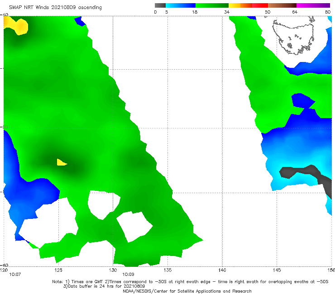This screenshot has height=294, width=335.
Task: Click the longitude label '145' on the bottom axis
Action: [277, 270]
